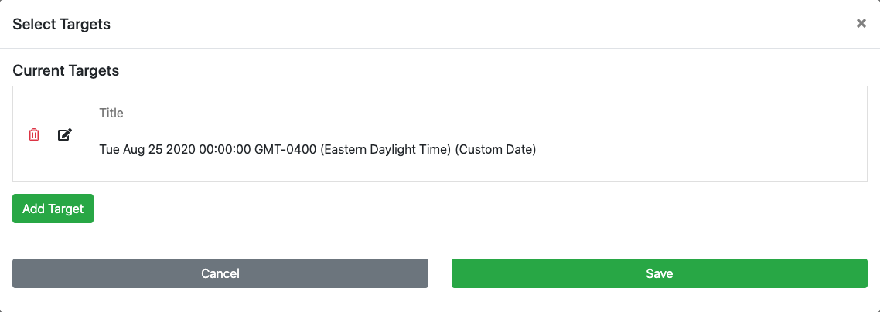Delete the Aug 25 2020 target
The height and width of the screenshot is (312, 880).
coord(34,135)
